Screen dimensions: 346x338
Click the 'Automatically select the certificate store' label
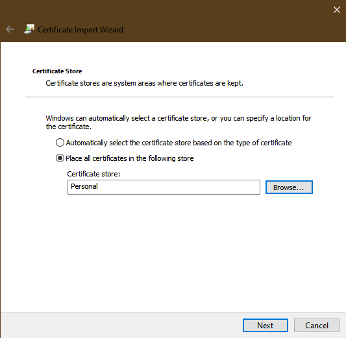[179, 143]
